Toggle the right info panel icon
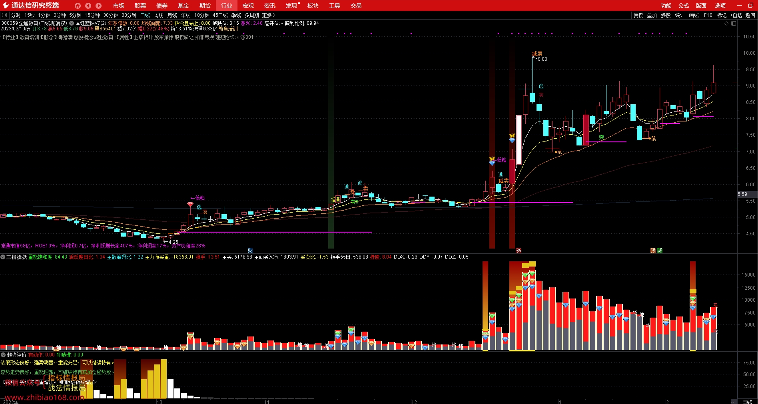The image size is (758, 404). tap(734, 23)
